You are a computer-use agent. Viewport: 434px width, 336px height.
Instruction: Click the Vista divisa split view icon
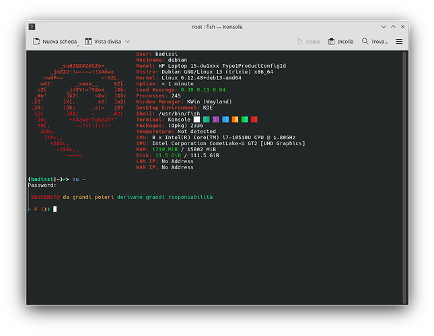pos(89,42)
